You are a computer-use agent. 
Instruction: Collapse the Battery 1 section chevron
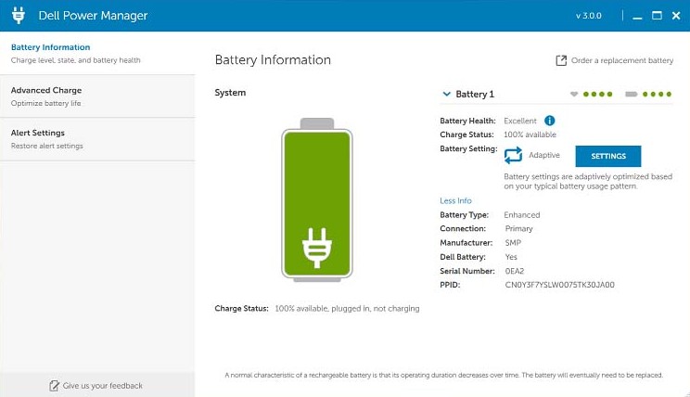(x=446, y=94)
